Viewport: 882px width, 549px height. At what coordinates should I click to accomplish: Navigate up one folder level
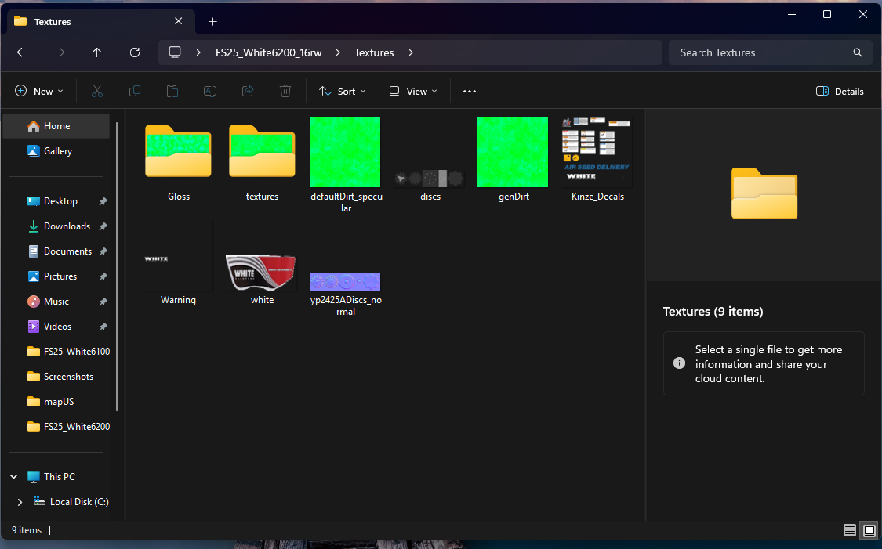[x=96, y=52]
